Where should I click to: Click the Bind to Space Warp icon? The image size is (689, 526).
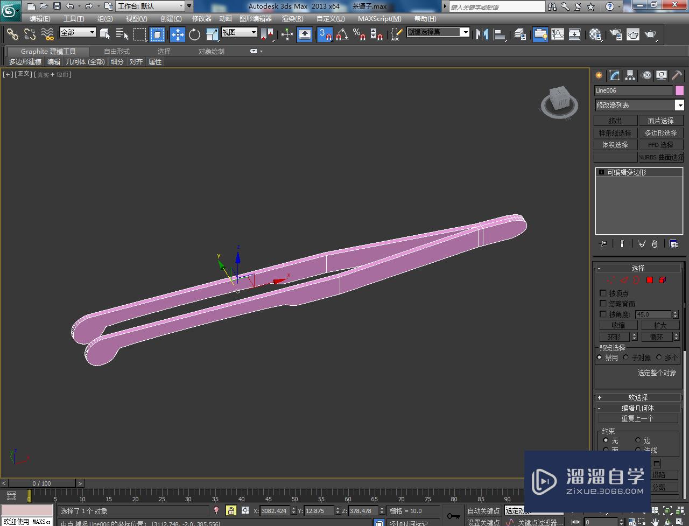pos(47,34)
